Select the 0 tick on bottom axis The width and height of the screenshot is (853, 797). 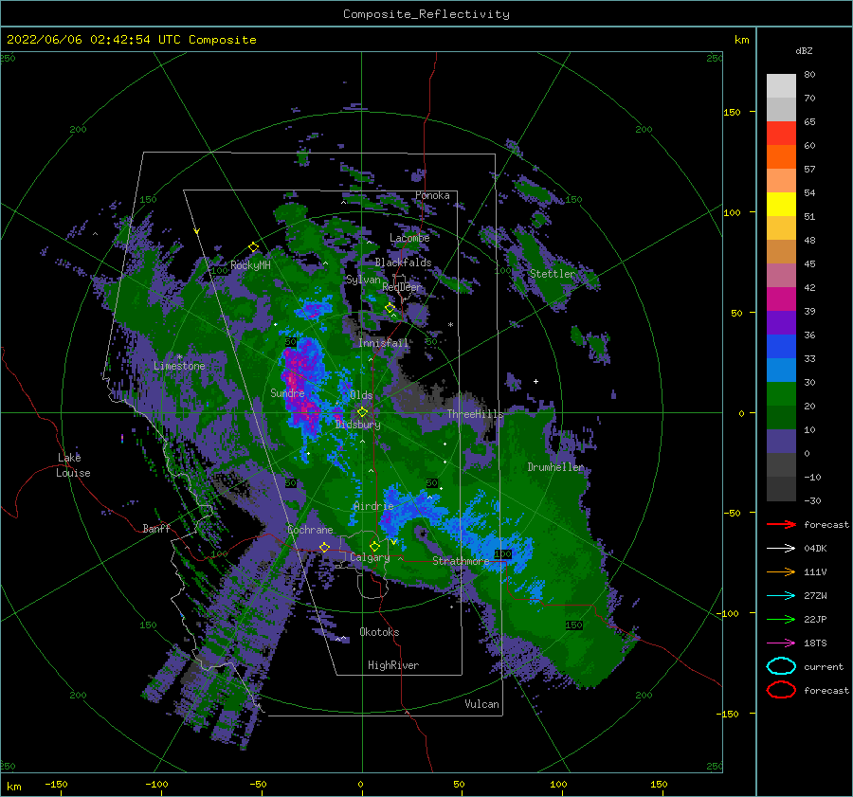[361, 784]
